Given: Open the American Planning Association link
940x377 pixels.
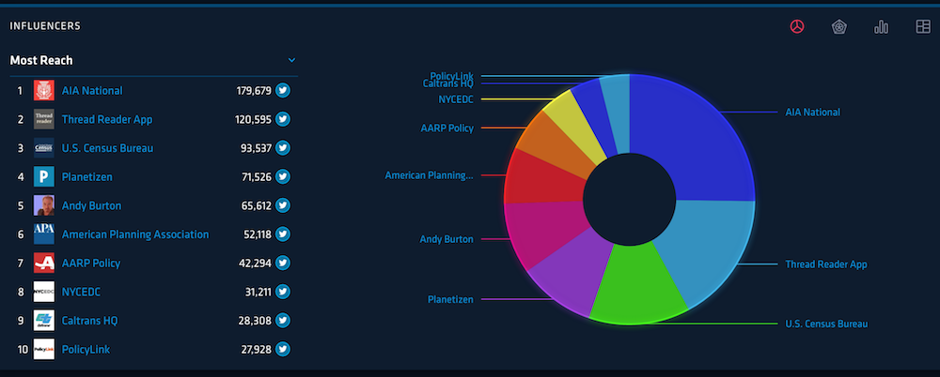Looking at the screenshot, I should pos(135,234).
